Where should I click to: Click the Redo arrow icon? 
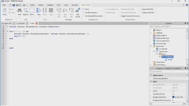(x=17, y=5)
